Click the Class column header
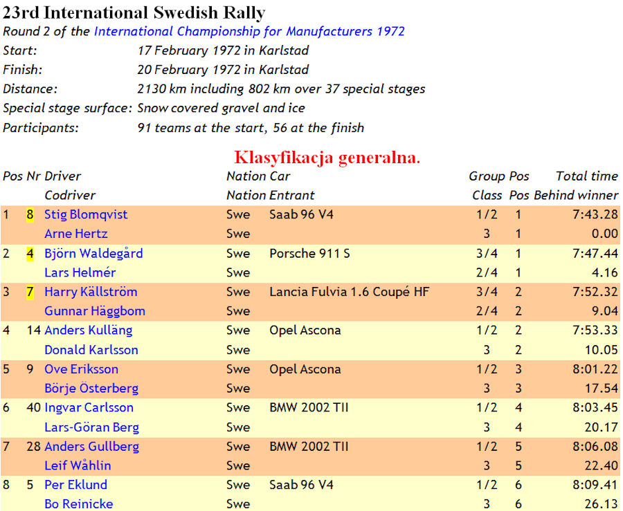 tap(487, 195)
